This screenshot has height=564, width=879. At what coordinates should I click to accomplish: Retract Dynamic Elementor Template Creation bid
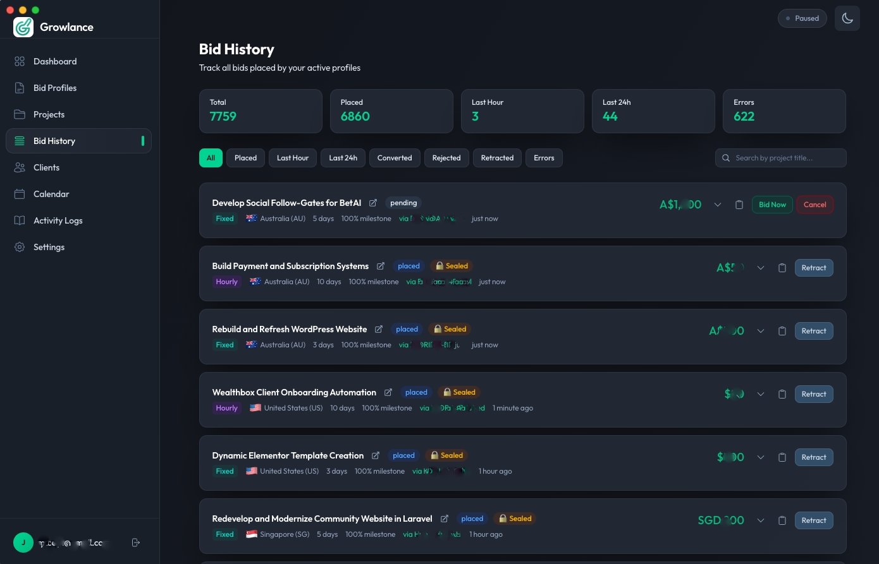click(x=814, y=457)
